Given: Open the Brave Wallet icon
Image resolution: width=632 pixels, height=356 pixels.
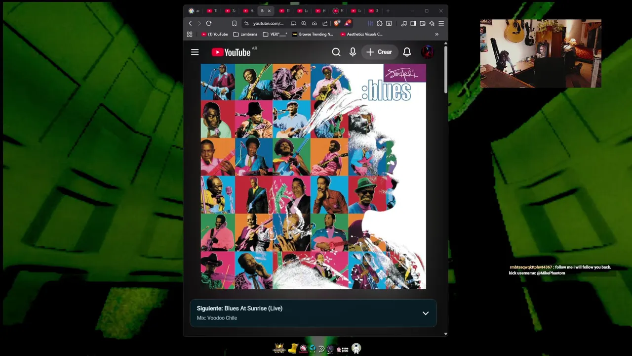Looking at the screenshot, I should point(422,23).
